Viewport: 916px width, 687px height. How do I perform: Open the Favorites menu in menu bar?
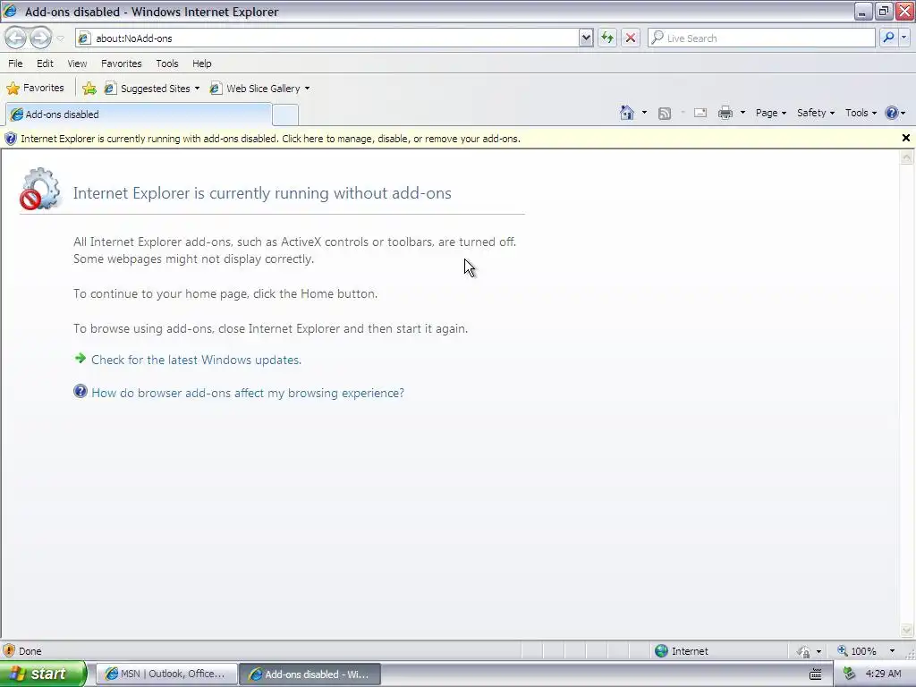[122, 64]
